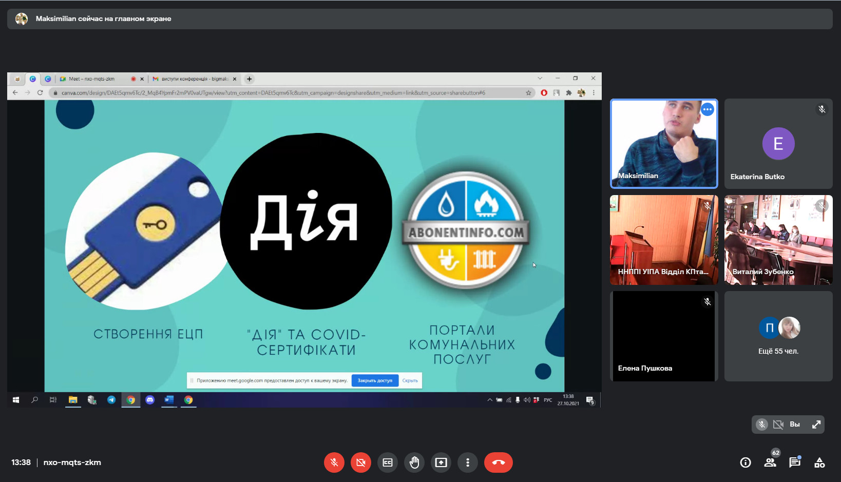This screenshot has width=841, height=482.
Task: Select Виталий Зубенко's video tile
Action: point(778,240)
